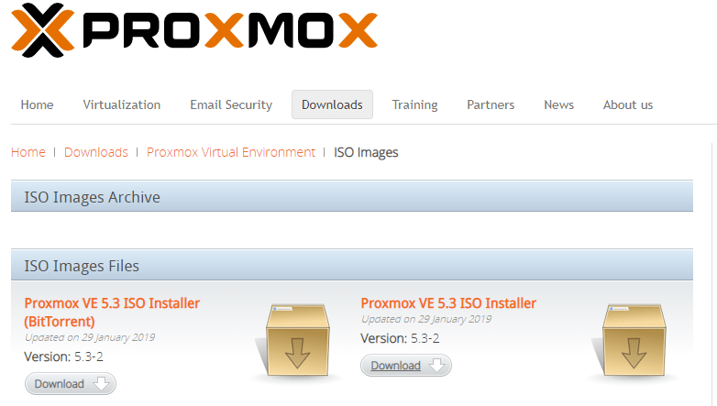This screenshot has width=717, height=406.
Task: Follow the Home breadcrumb link
Action: (x=28, y=152)
